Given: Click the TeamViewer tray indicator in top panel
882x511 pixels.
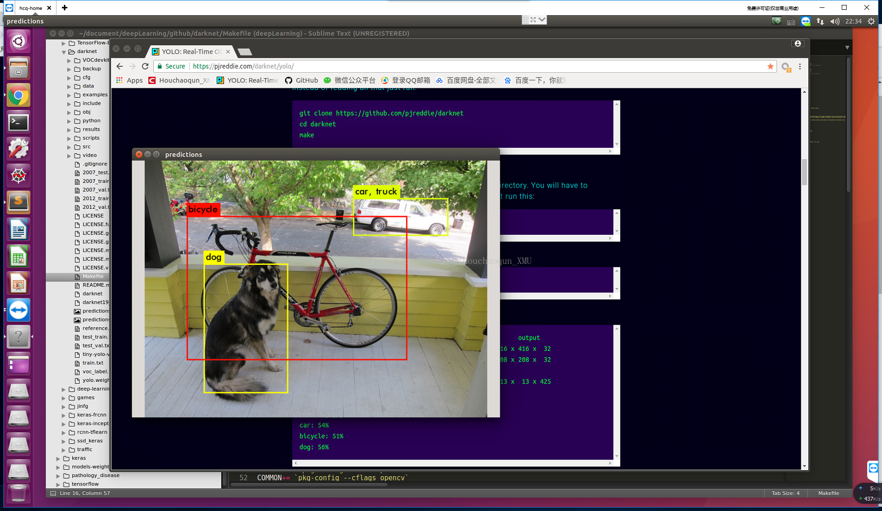Looking at the screenshot, I should tap(805, 21).
